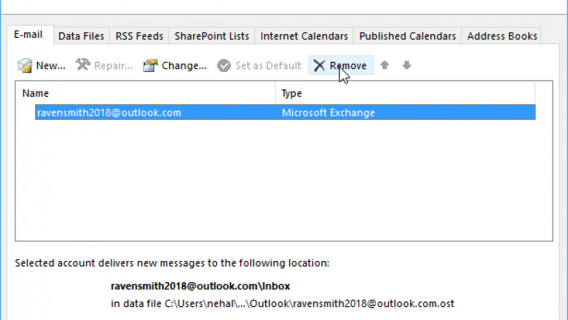The height and width of the screenshot is (320, 568).
Task: Move selected account down with arrow
Action: [407, 65]
